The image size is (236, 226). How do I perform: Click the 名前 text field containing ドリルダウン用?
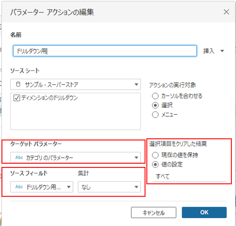coord(105,51)
